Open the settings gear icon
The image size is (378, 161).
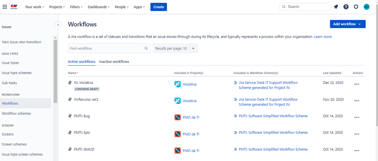[356, 7]
